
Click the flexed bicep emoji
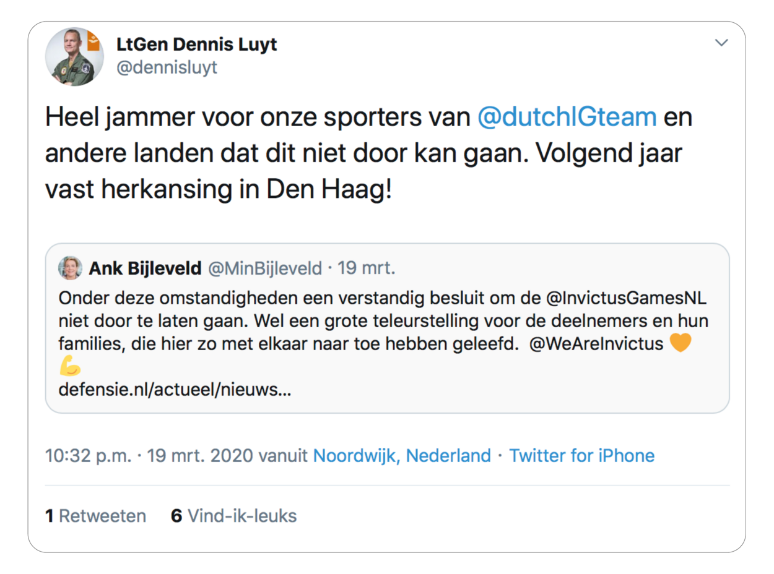[71, 367]
